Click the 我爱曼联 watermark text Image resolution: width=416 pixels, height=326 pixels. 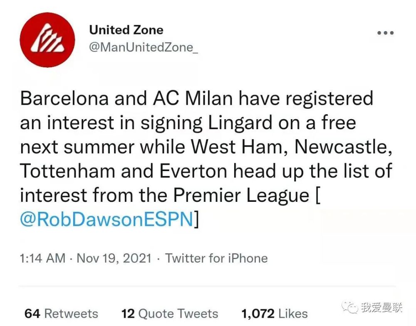[381, 307]
